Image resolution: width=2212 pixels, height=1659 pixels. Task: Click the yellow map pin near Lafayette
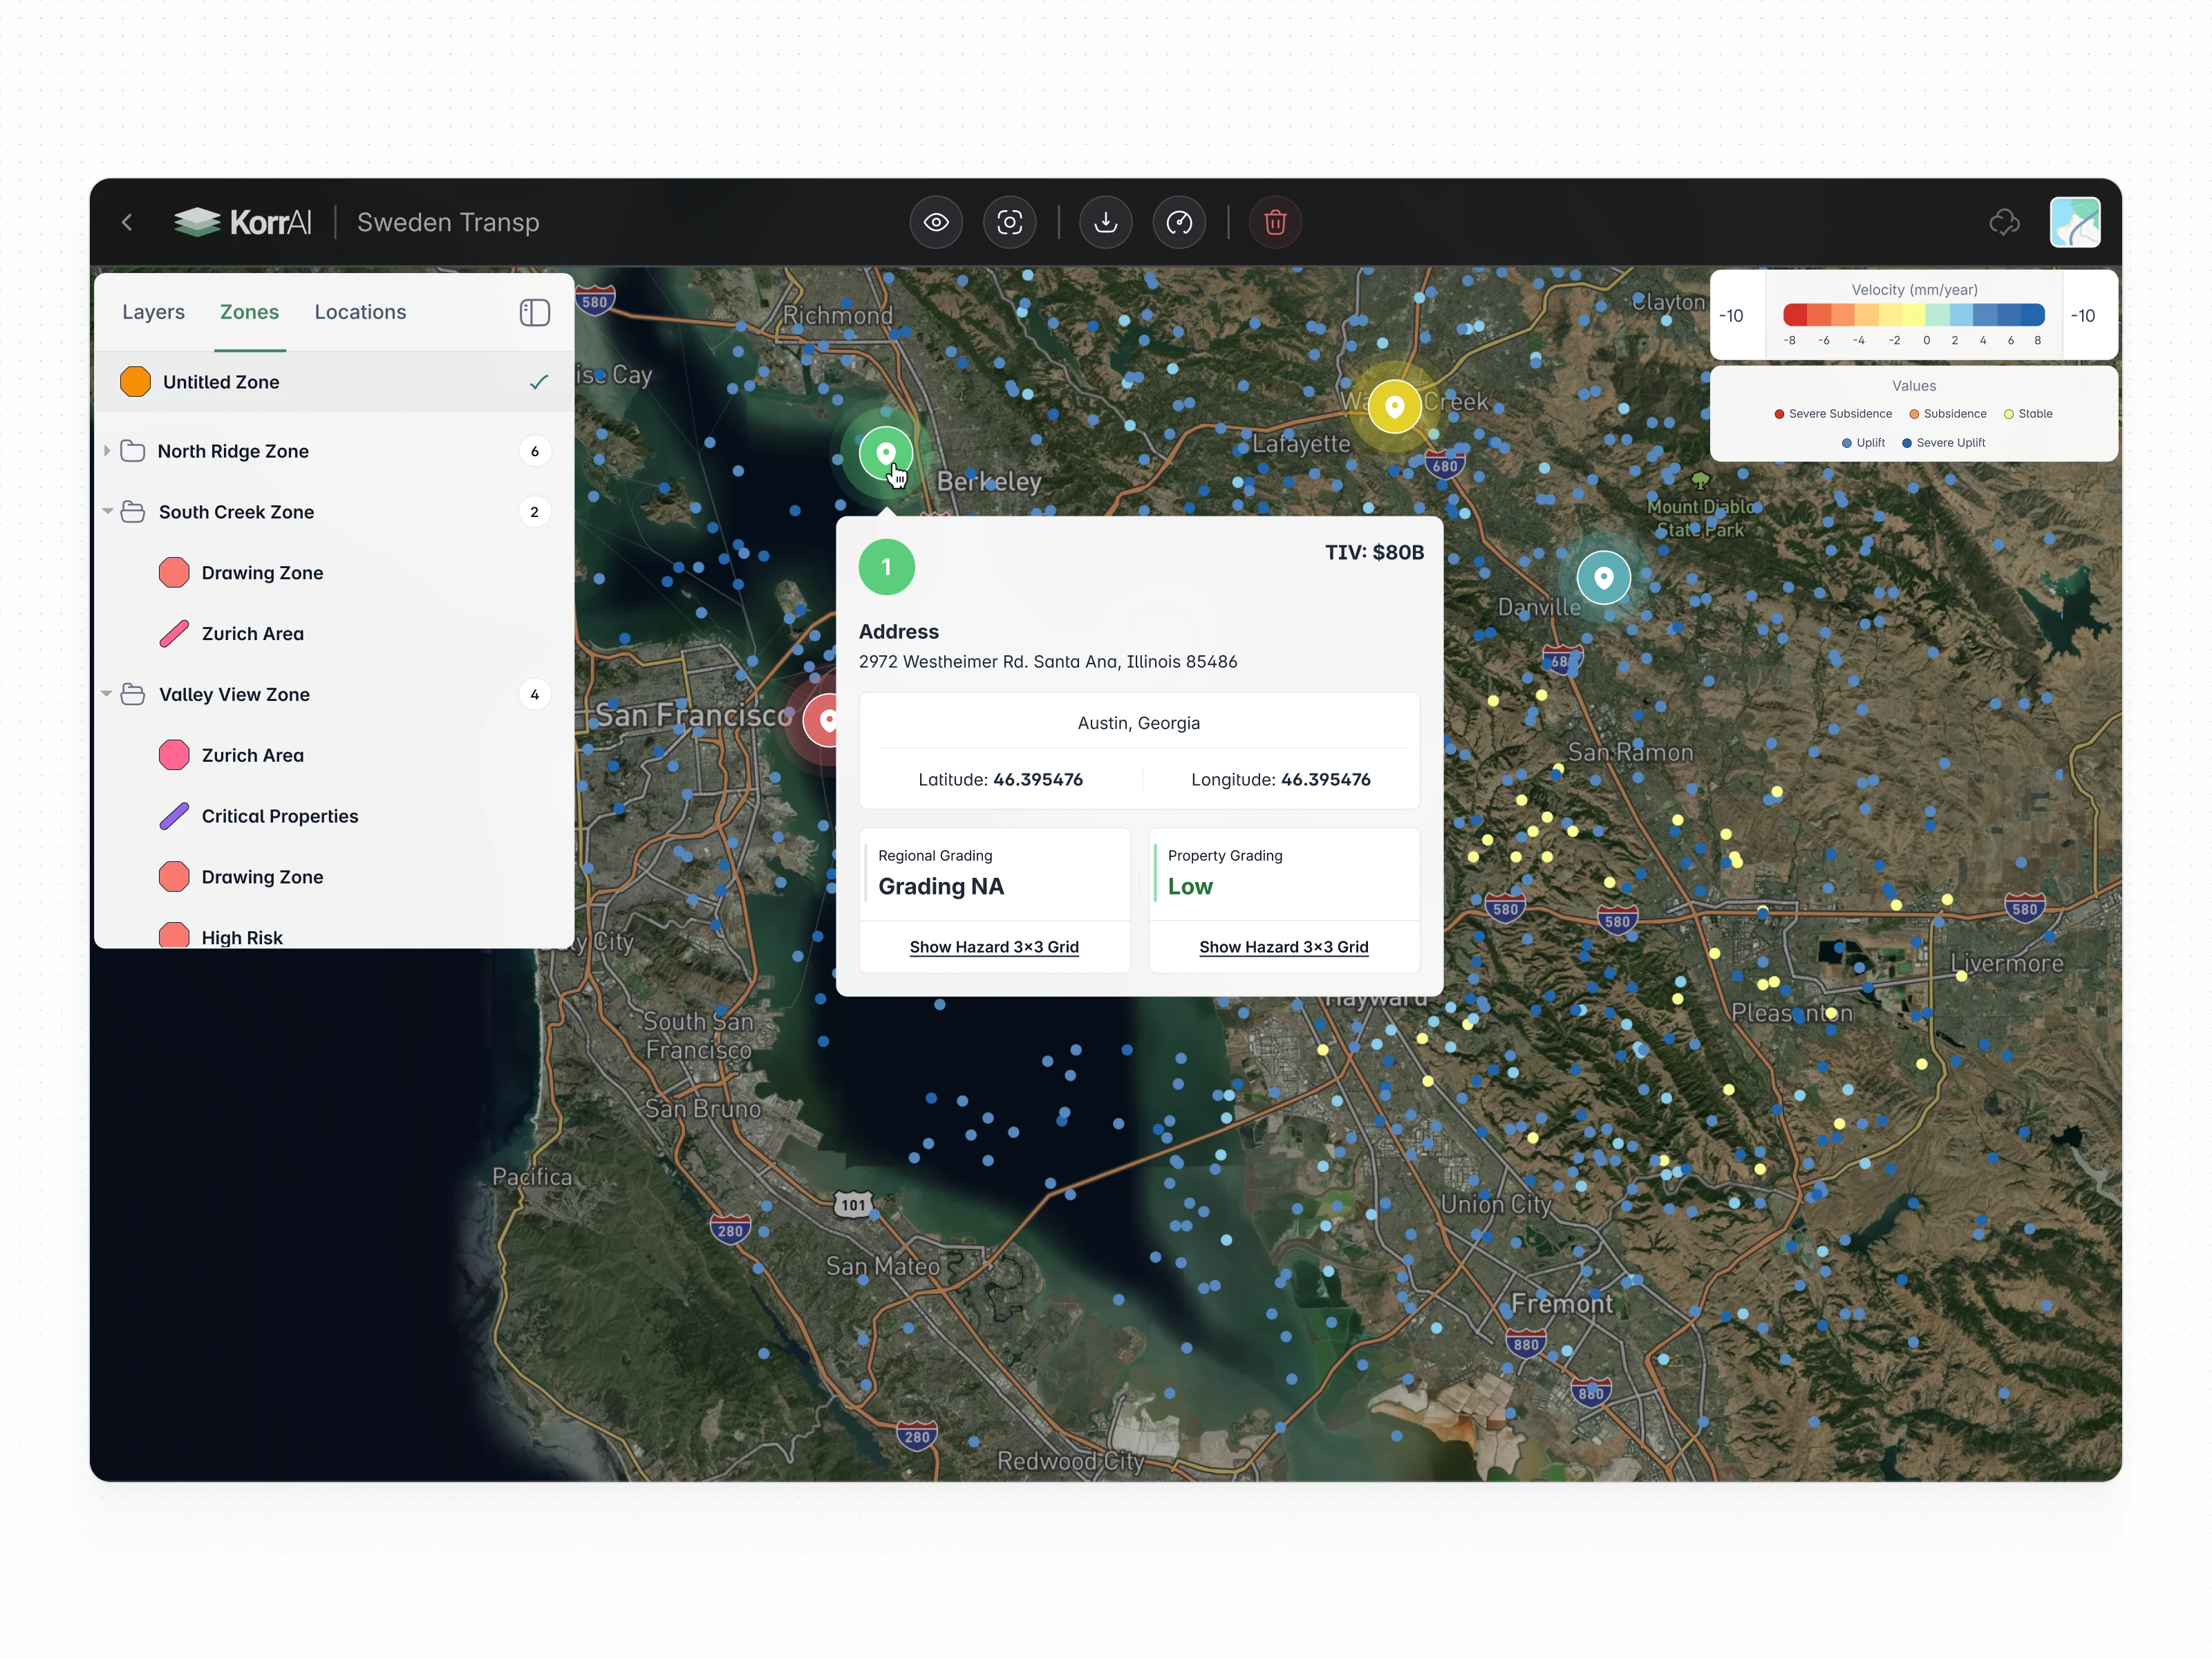click(1394, 406)
